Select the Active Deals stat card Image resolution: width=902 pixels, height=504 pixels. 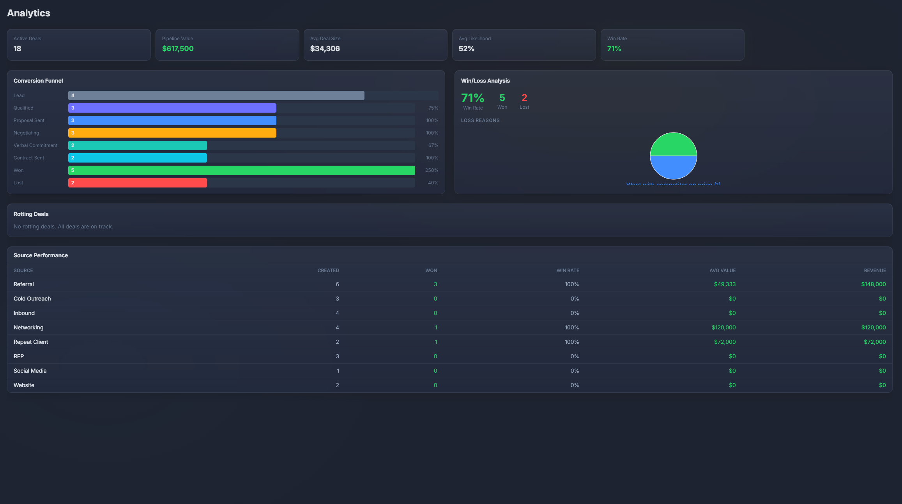(x=78, y=44)
